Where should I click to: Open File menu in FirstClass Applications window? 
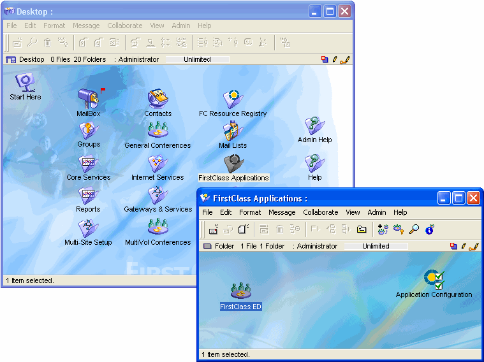207,212
